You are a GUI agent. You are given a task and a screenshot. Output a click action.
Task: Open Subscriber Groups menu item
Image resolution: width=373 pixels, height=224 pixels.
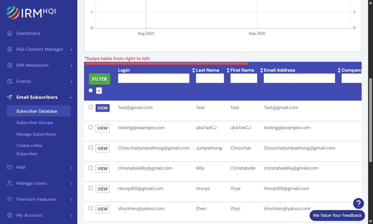(35, 123)
